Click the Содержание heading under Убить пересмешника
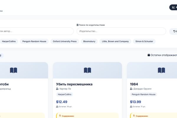 [x=68, y=116]
